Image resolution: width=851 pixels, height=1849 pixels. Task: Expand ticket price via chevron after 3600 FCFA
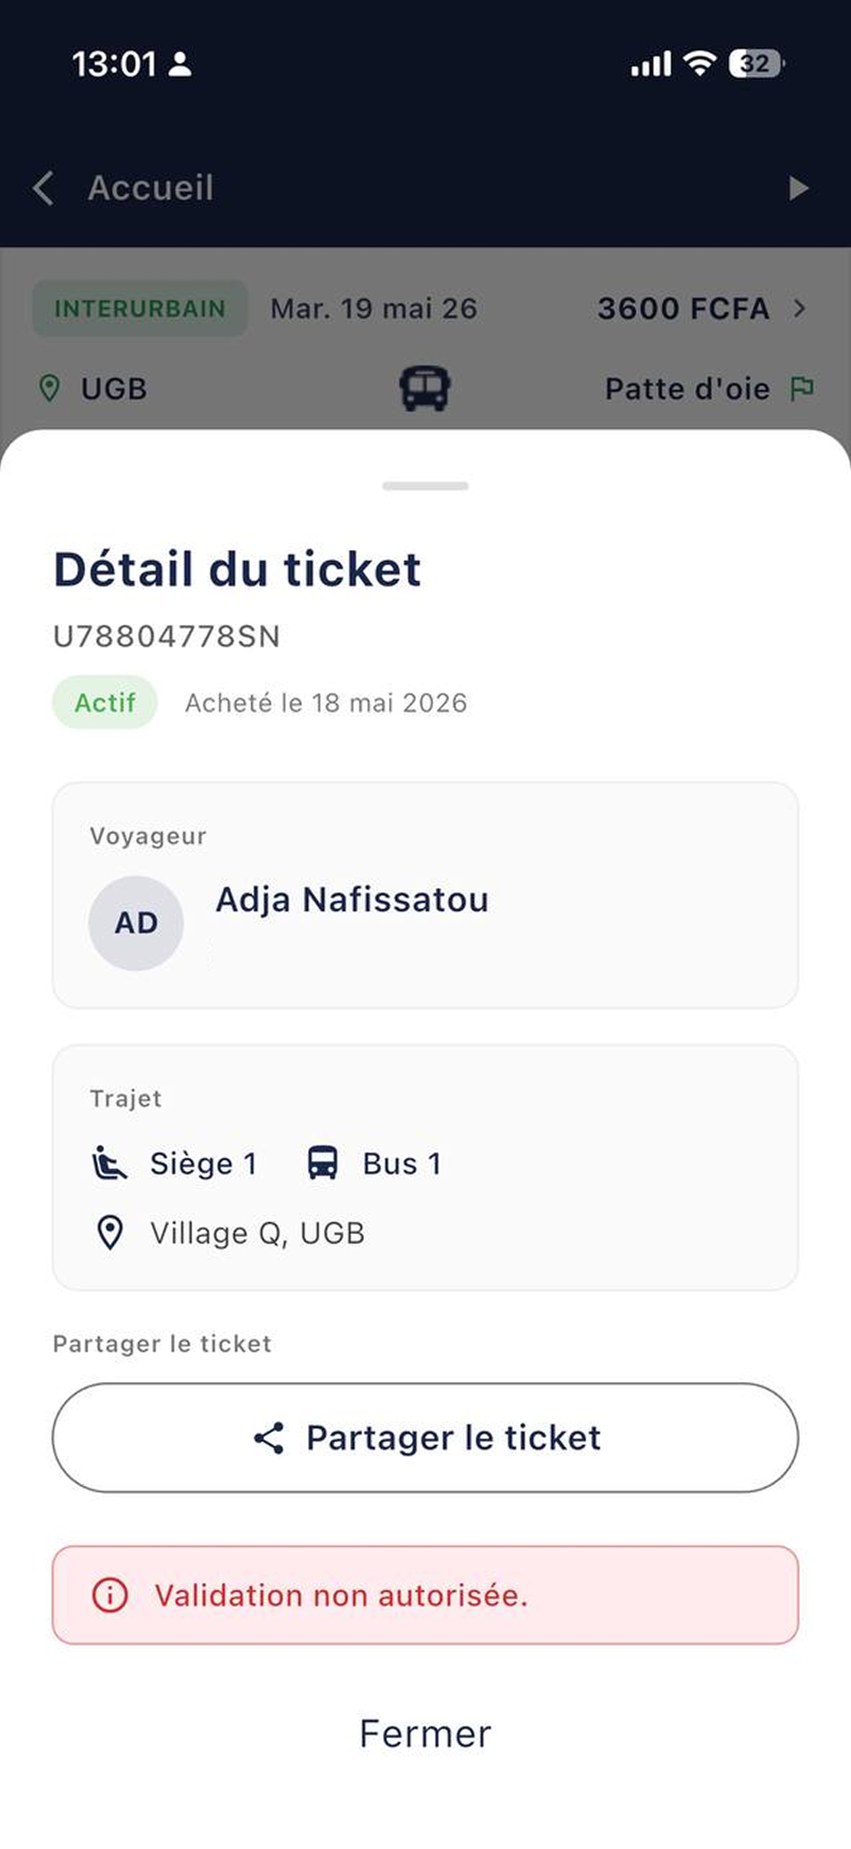(800, 309)
